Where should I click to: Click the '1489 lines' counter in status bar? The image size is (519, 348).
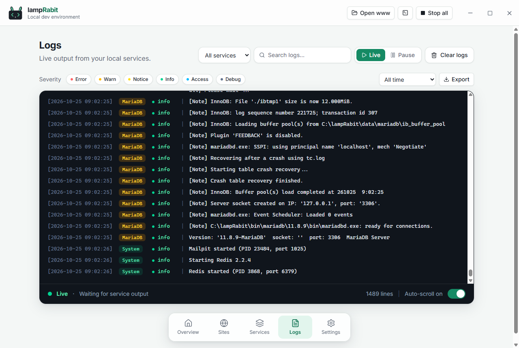(x=380, y=294)
